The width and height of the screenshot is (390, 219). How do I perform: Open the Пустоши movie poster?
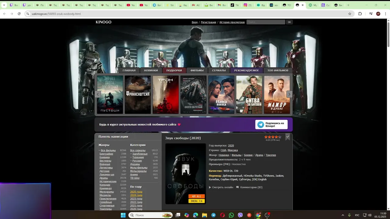tap(110, 95)
